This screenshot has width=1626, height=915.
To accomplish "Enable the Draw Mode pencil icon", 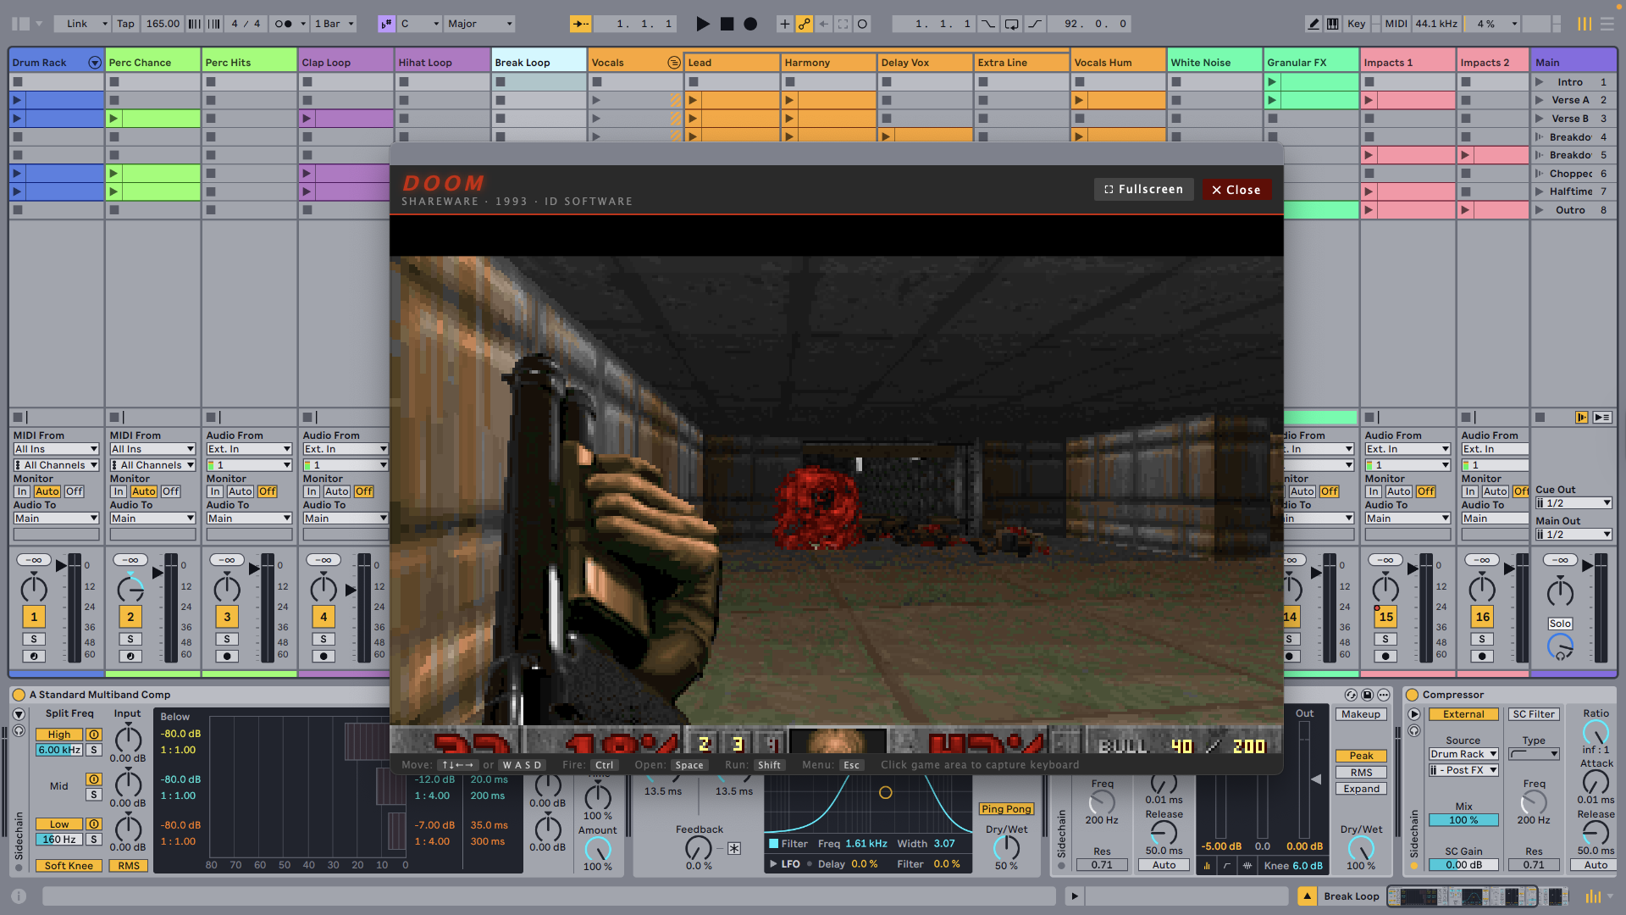I will pyautogui.click(x=1314, y=24).
